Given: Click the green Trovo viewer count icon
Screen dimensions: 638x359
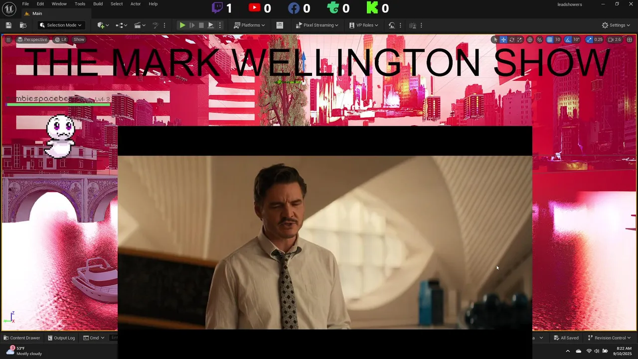Looking at the screenshot, I should (333, 7).
